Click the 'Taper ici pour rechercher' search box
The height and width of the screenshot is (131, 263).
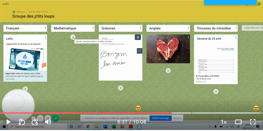pos(37,127)
